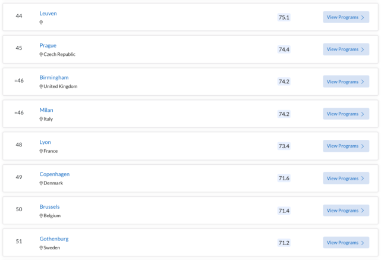The width and height of the screenshot is (381, 260).
Task: Open the Birmingham city link
Action: tap(54, 78)
